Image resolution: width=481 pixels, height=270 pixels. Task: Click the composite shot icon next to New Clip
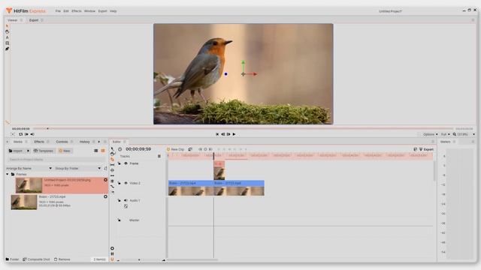[190, 149]
